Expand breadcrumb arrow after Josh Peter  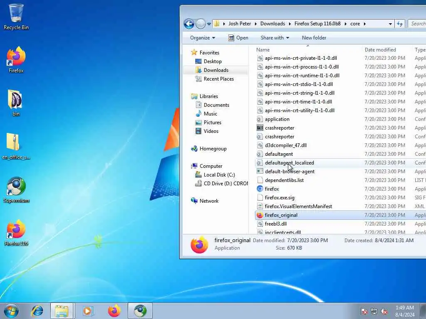click(256, 24)
